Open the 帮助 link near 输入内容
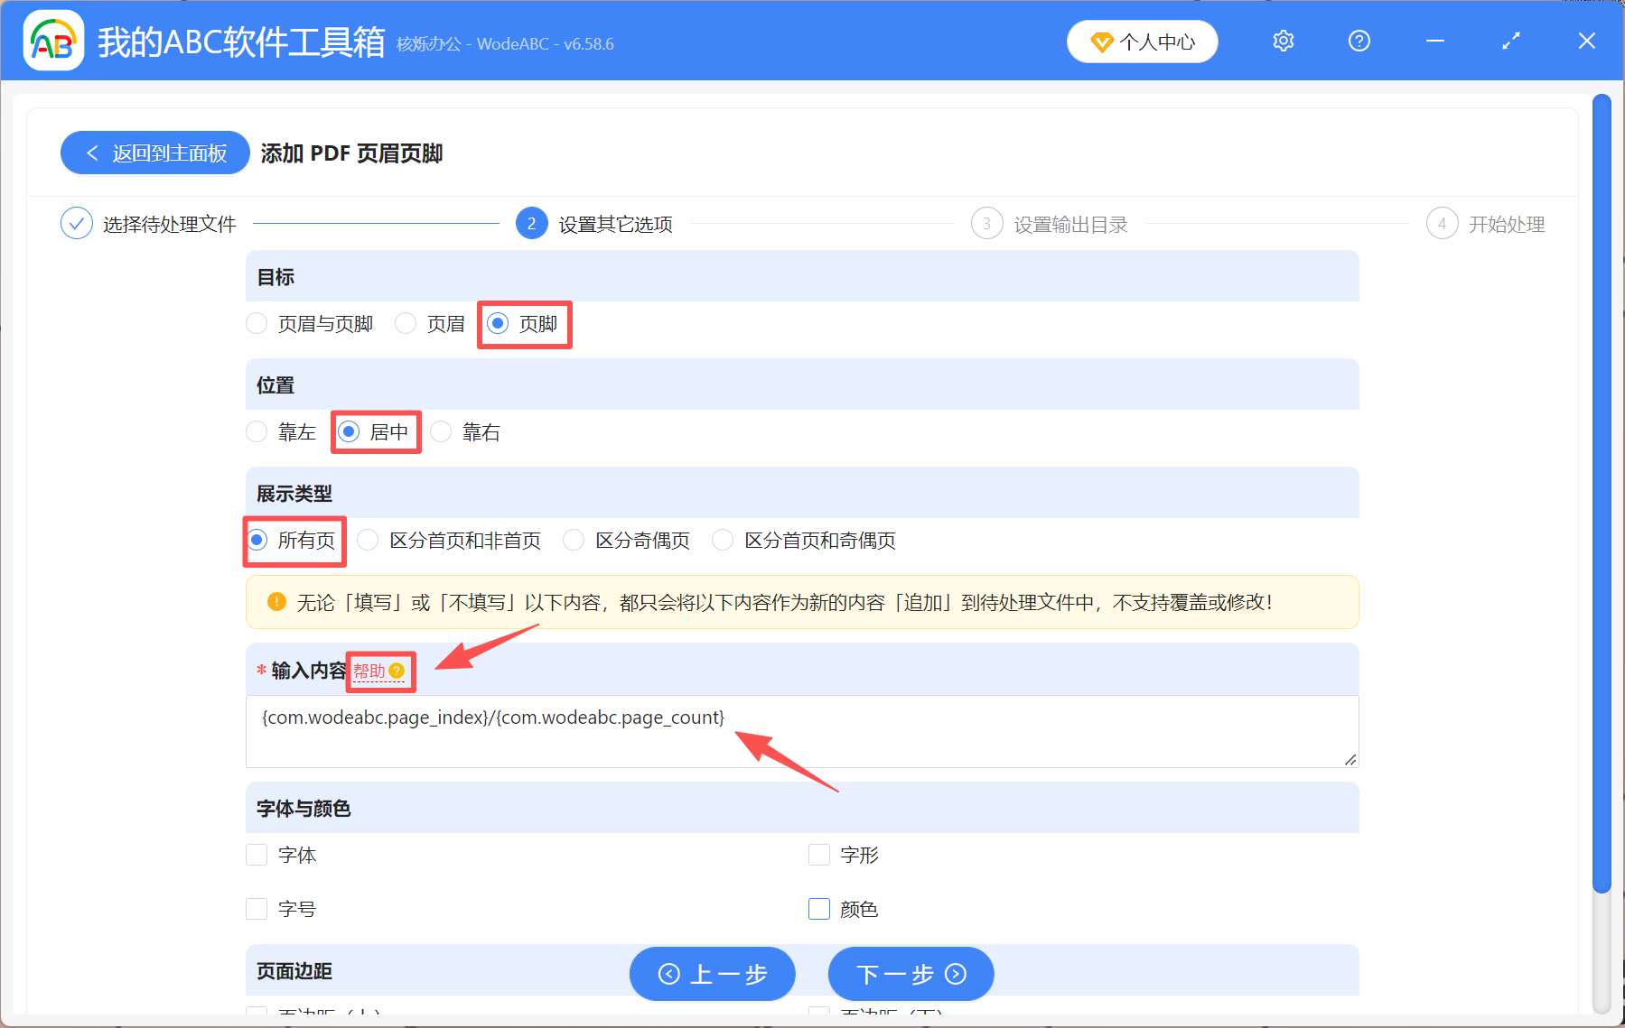This screenshot has height=1028, width=1625. coord(369,671)
